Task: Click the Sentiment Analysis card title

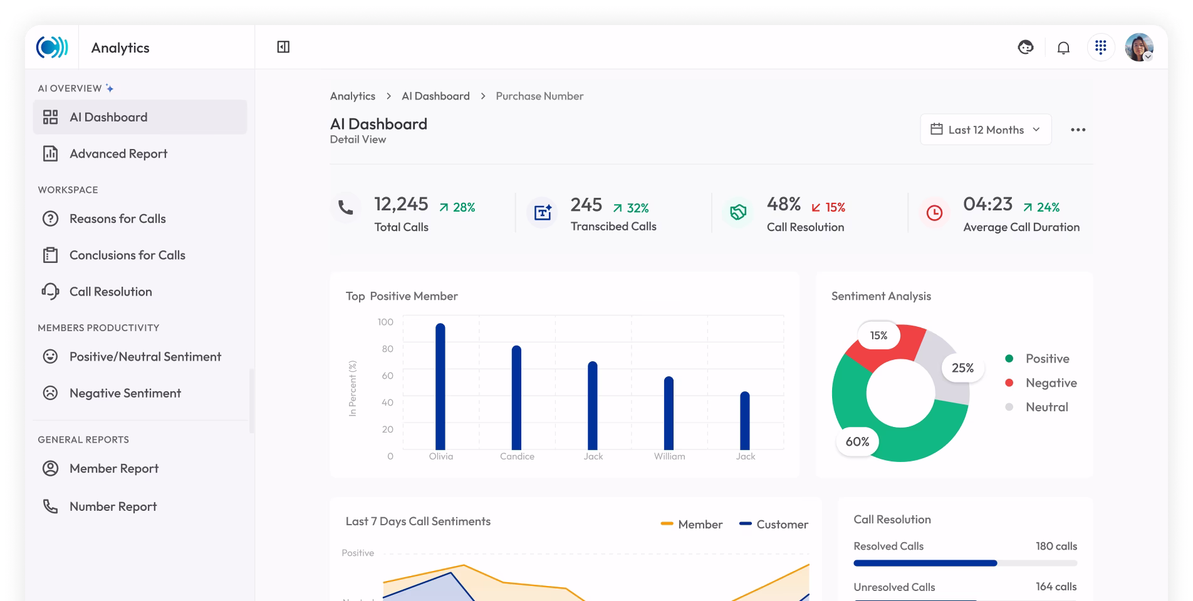Action: tap(881, 296)
